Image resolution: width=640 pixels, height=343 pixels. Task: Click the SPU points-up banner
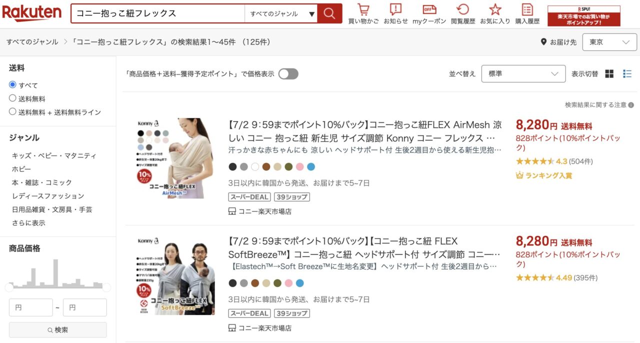point(584,16)
